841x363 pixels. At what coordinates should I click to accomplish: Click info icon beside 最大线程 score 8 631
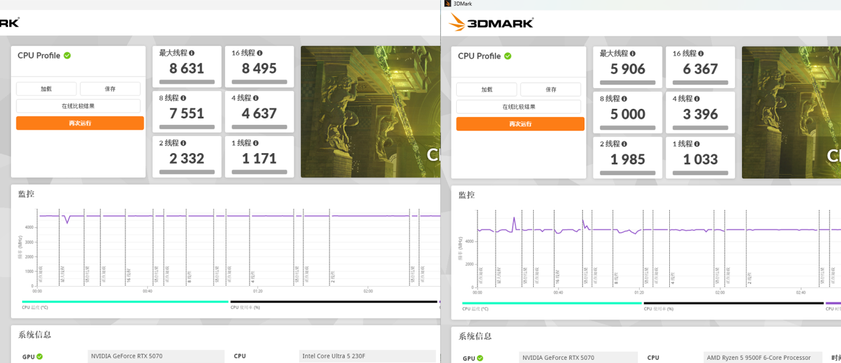pyautogui.click(x=192, y=54)
